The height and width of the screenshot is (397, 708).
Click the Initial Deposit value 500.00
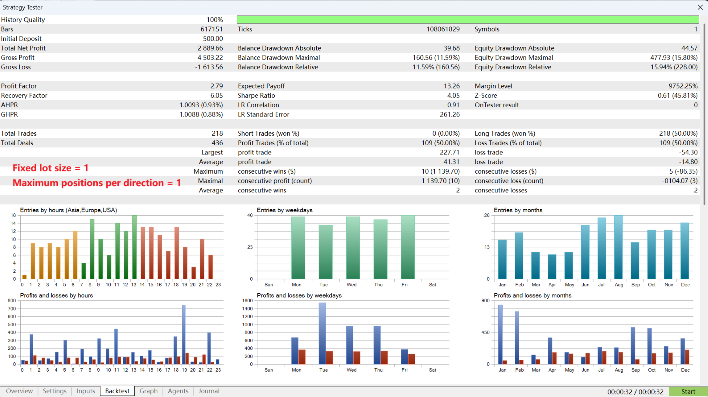tap(213, 39)
